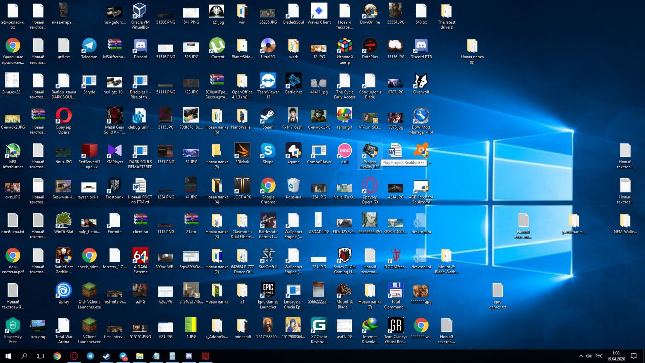Open the volume control in tray
The width and height of the screenshot is (645, 363).
pyautogui.click(x=589, y=356)
